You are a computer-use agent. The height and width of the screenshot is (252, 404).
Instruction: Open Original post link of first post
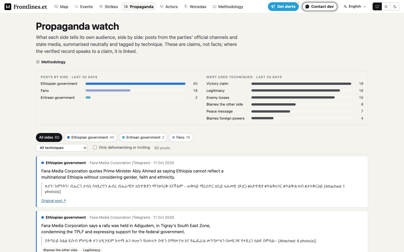pos(54,201)
